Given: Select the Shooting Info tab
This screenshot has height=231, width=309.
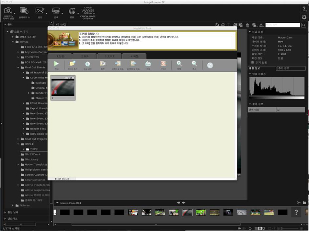Looking at the screenshot, I should click(262, 68).
